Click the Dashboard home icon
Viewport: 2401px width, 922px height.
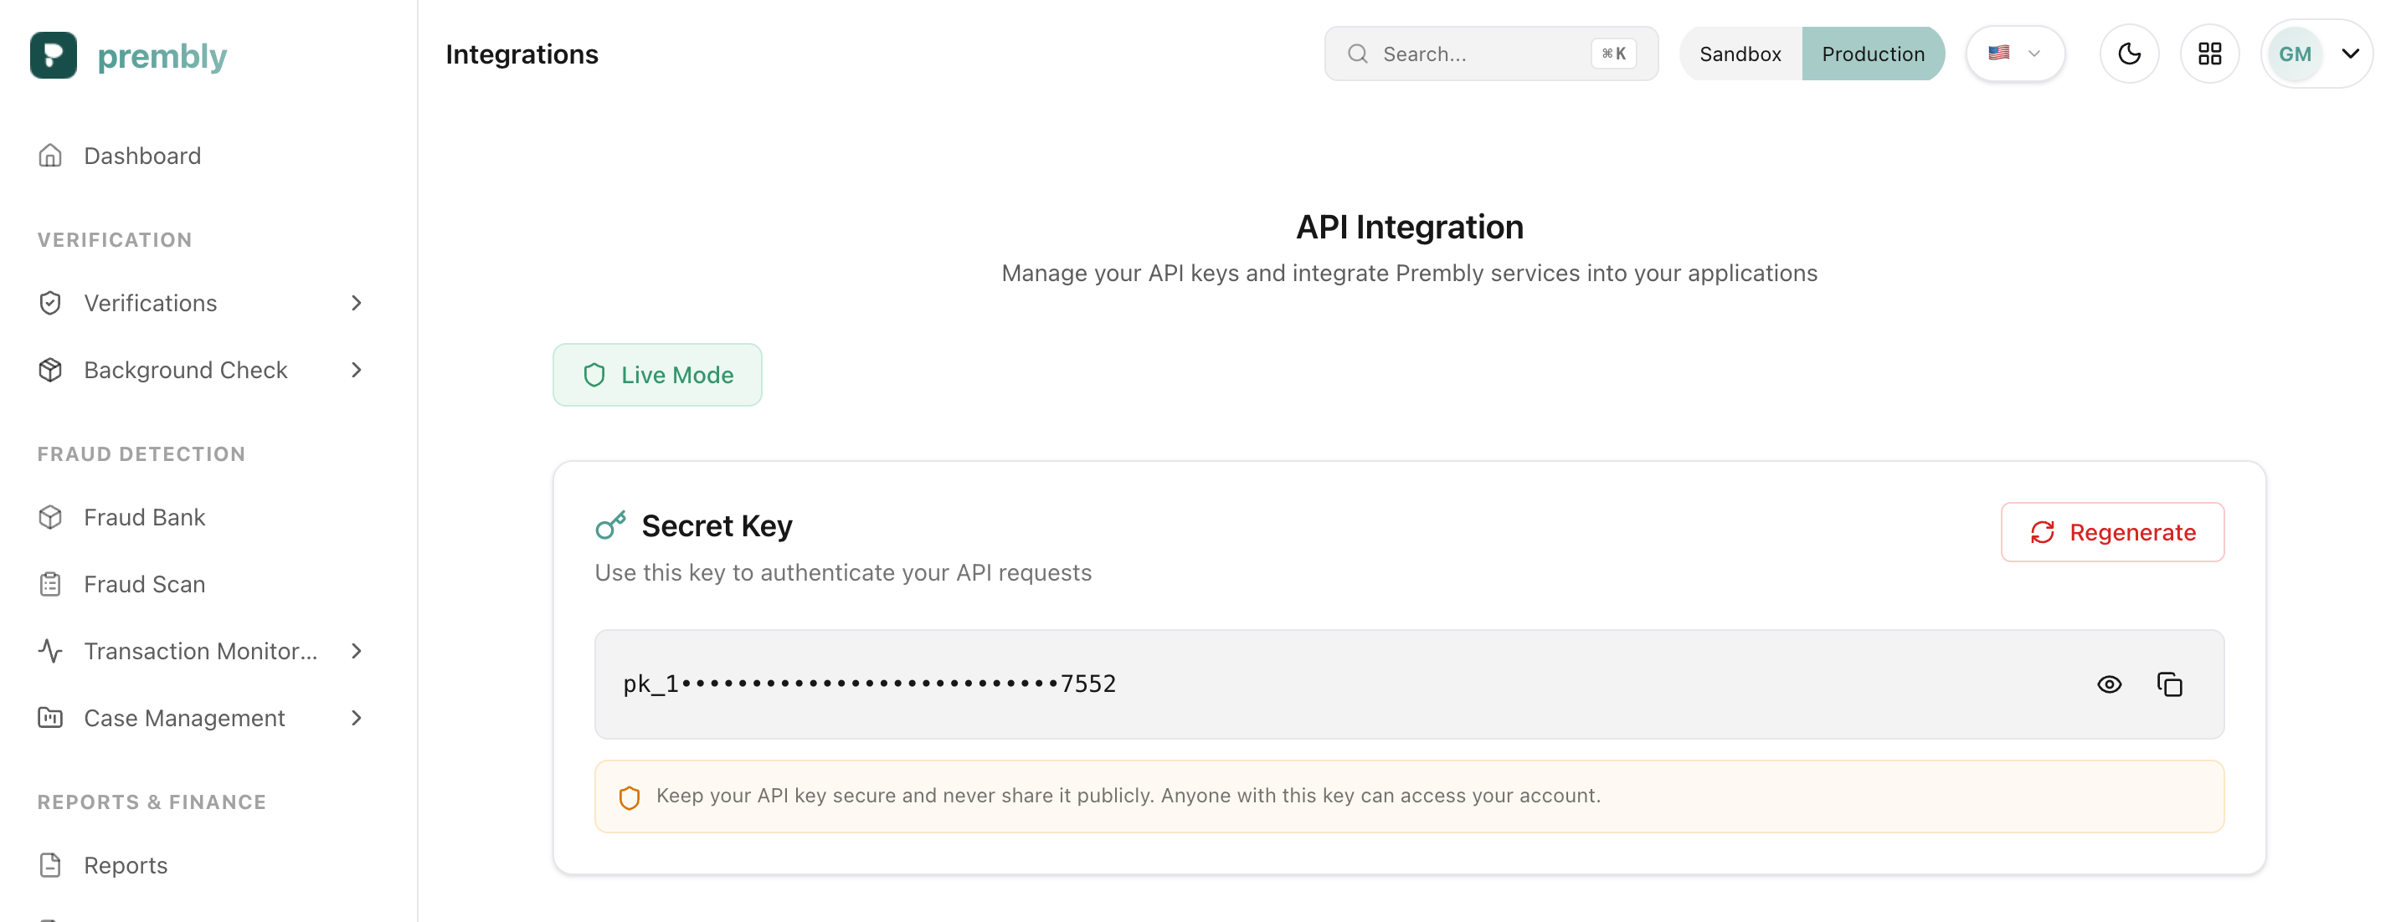(50, 156)
